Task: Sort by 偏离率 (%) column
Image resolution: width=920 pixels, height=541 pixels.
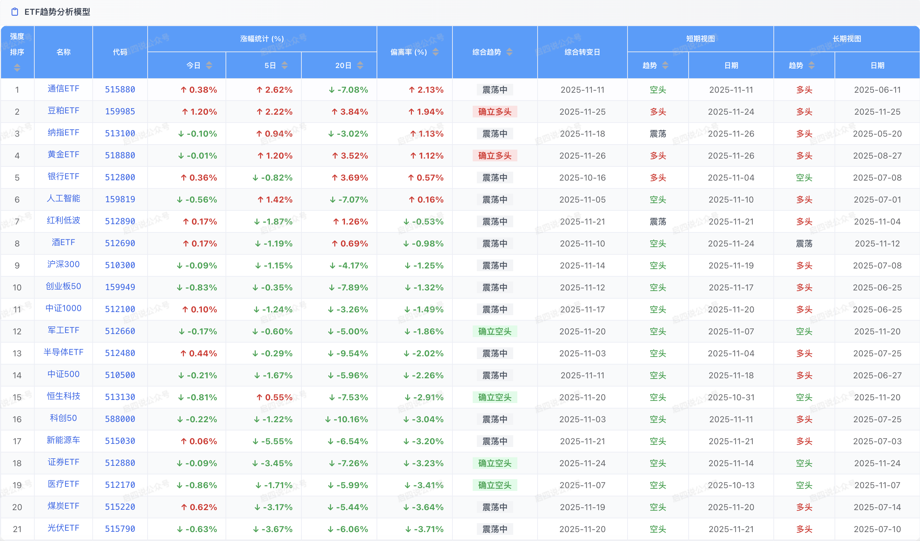Action: coord(436,52)
